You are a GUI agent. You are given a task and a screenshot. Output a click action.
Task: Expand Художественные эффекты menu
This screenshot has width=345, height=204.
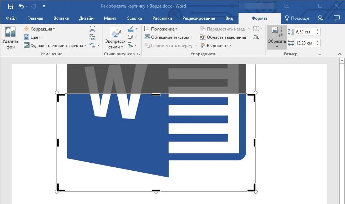55,46
